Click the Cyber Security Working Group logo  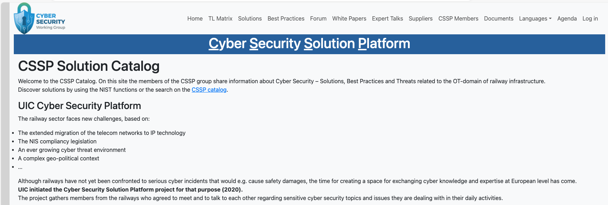[x=39, y=18]
